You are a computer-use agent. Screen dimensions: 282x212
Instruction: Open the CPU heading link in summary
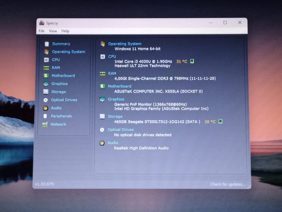click(x=112, y=57)
